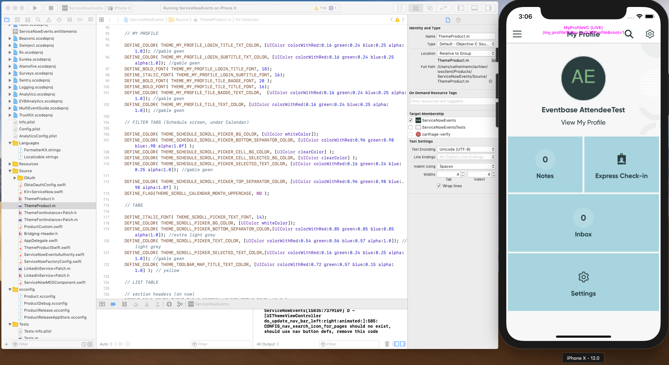Click Step Into in debug bar
The height and width of the screenshot is (365, 669).
pos(147,304)
